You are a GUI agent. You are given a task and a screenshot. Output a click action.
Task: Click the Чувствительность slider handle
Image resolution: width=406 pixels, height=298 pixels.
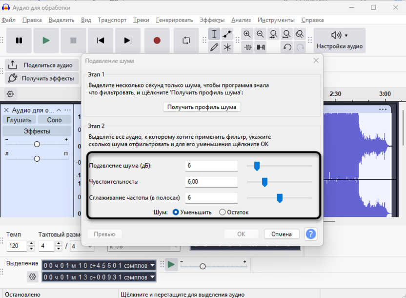click(x=264, y=182)
